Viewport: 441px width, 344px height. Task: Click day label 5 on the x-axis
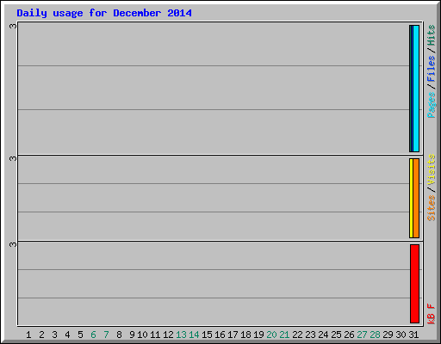80,335
